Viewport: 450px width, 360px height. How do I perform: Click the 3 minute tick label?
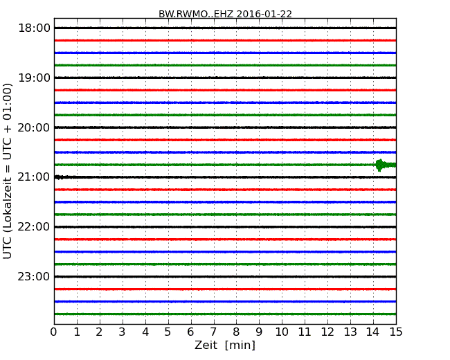click(x=123, y=332)
